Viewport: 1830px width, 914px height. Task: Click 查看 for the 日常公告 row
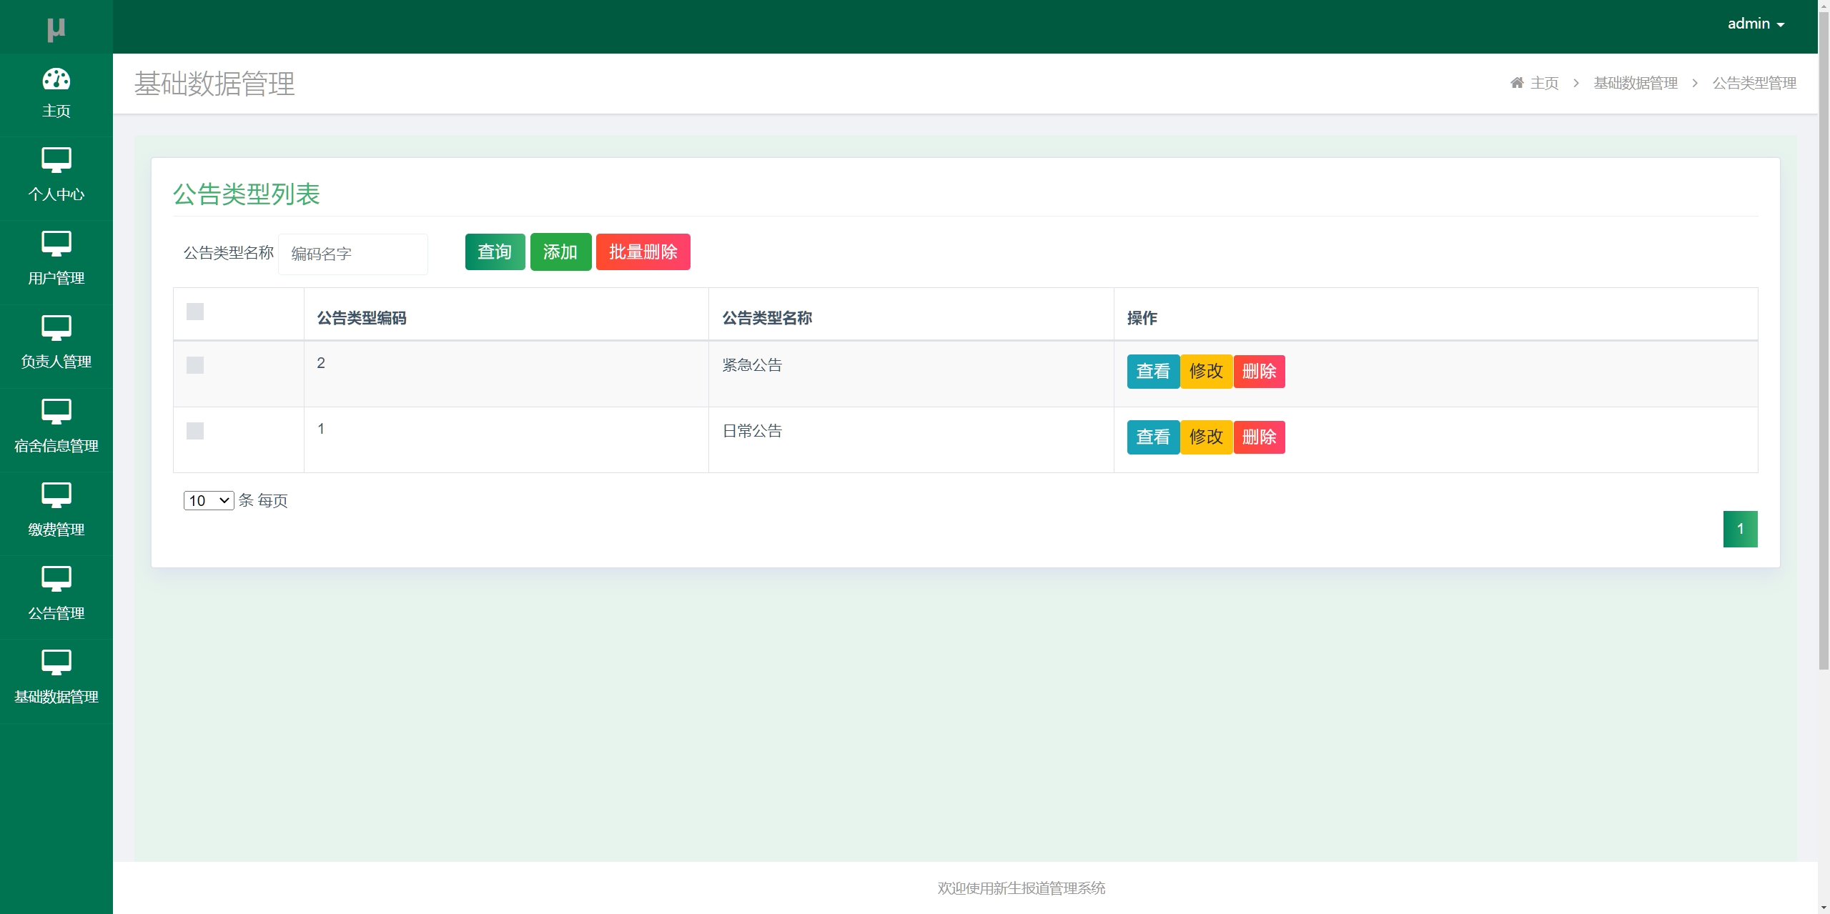pos(1153,437)
